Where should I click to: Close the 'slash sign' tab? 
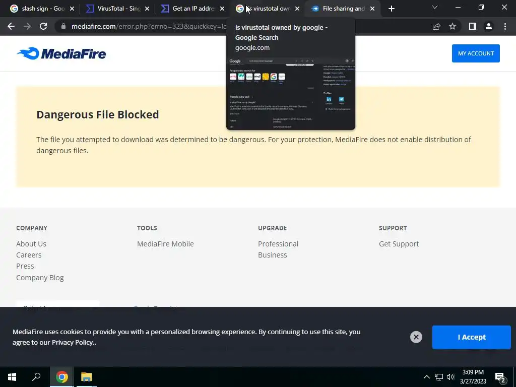(72, 9)
